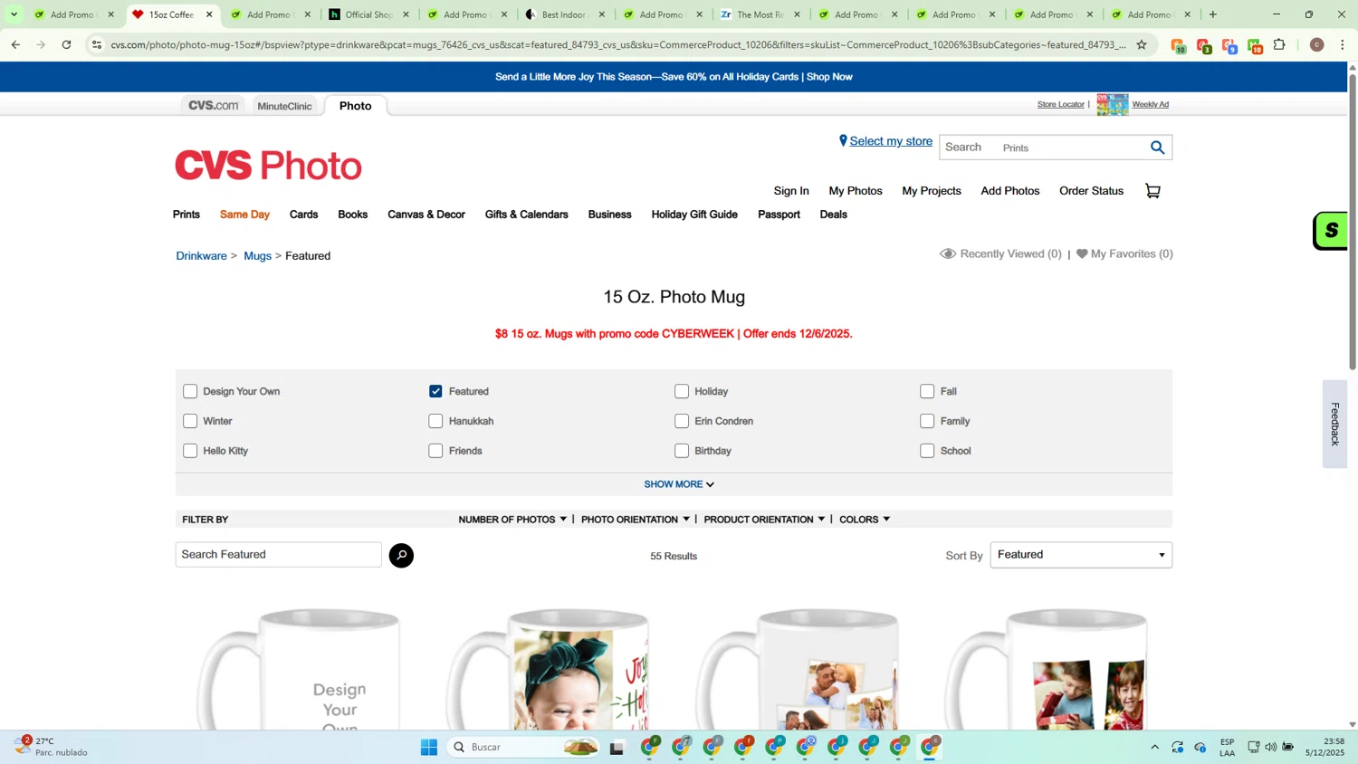The height and width of the screenshot is (764, 1358).
Task: Show hidden system tray icons
Action: [x=1154, y=747]
